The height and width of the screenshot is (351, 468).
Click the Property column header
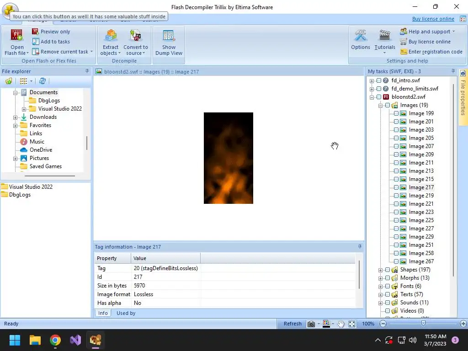click(x=112, y=258)
